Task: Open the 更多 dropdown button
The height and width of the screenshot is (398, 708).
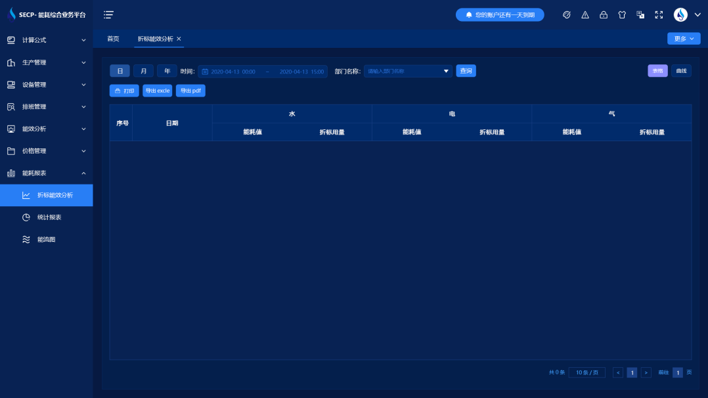Action: [683, 39]
